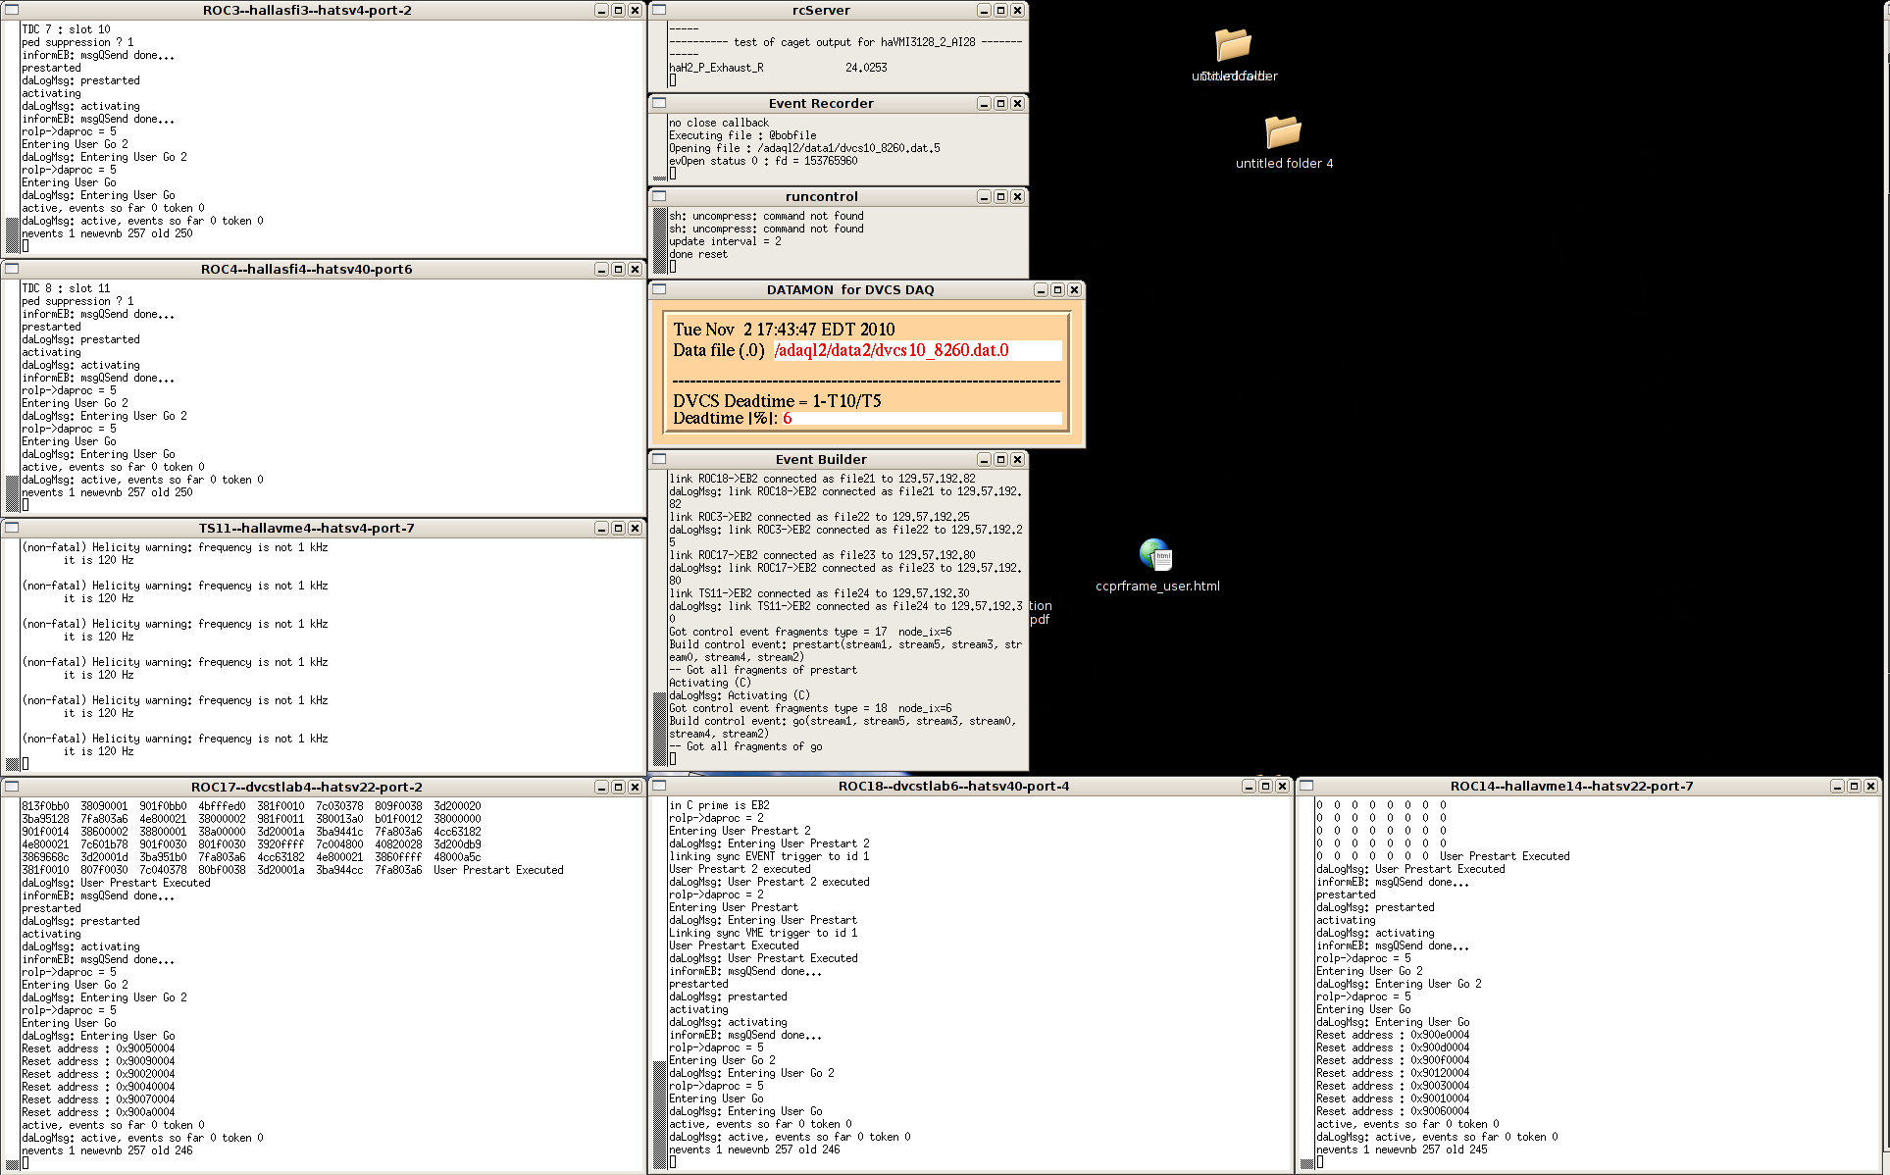Screen dimensions: 1890x1175
Task: Click 'in C prime is EB2' in ROC18
Action: (x=719, y=805)
